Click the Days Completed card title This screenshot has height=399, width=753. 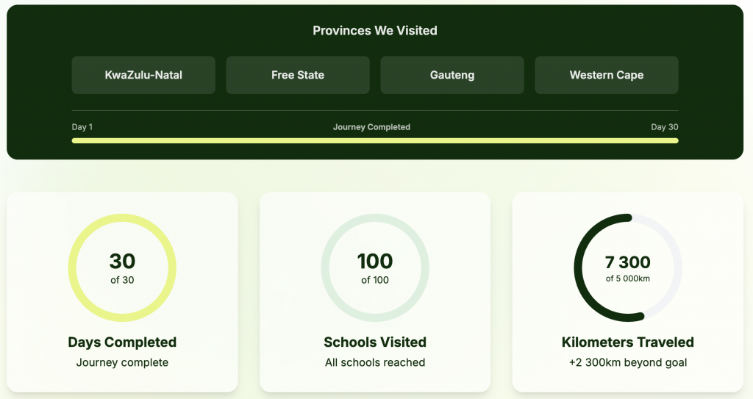[122, 342]
